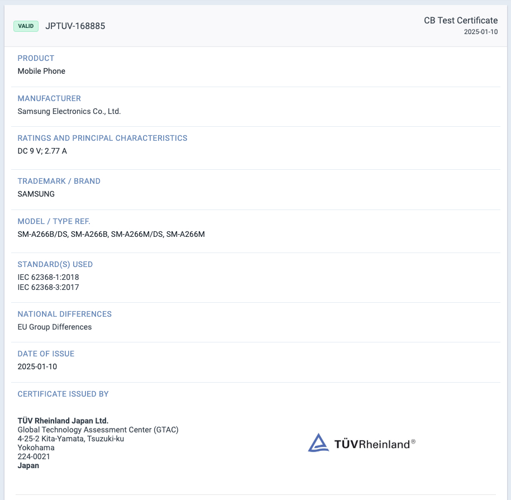Image resolution: width=511 pixels, height=500 pixels.
Task: Click standard IEC 62368-1:2018
Action: pos(48,277)
